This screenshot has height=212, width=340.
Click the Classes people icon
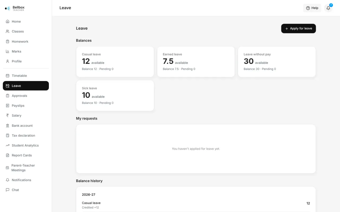(x=7, y=31)
